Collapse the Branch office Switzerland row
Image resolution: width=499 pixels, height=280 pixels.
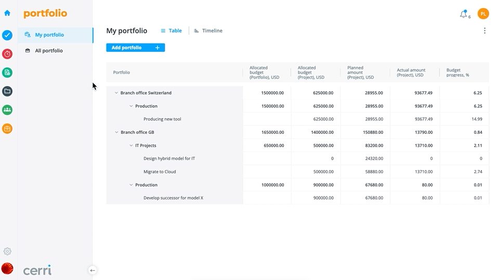[x=116, y=93]
